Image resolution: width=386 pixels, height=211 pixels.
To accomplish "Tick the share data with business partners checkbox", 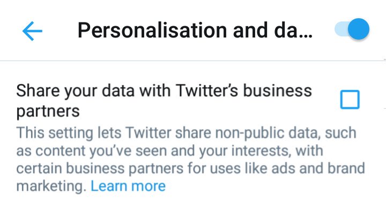I will pyautogui.click(x=350, y=100).
